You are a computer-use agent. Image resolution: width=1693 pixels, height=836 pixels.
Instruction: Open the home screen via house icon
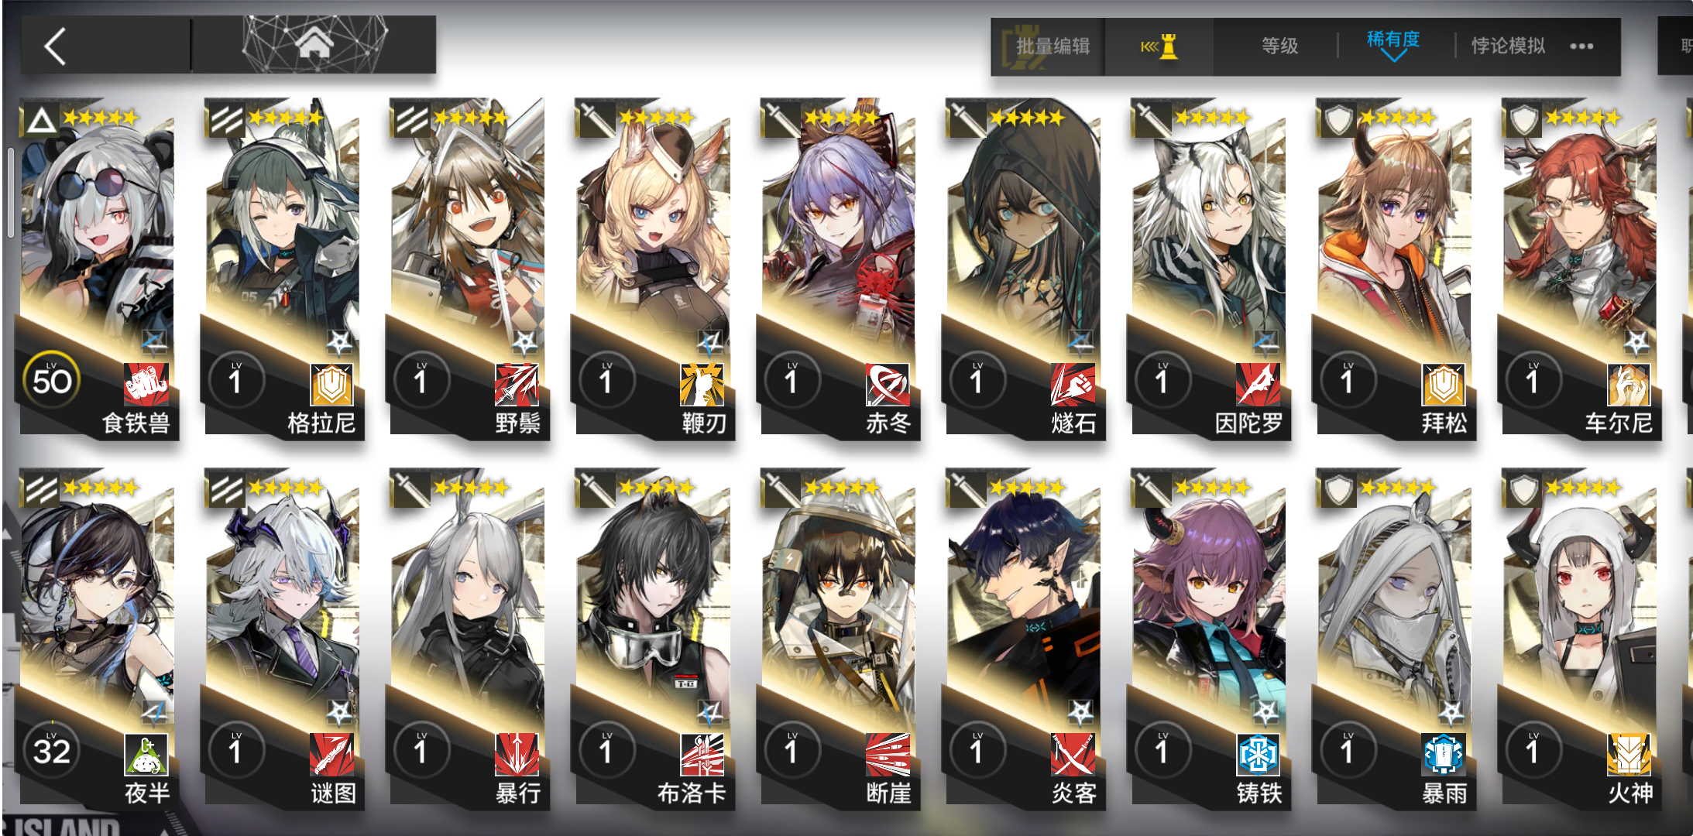point(314,43)
